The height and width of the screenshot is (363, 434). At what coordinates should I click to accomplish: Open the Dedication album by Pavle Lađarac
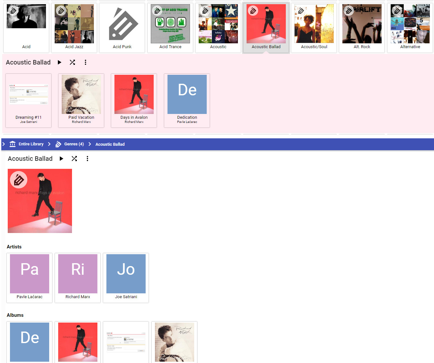tap(187, 100)
